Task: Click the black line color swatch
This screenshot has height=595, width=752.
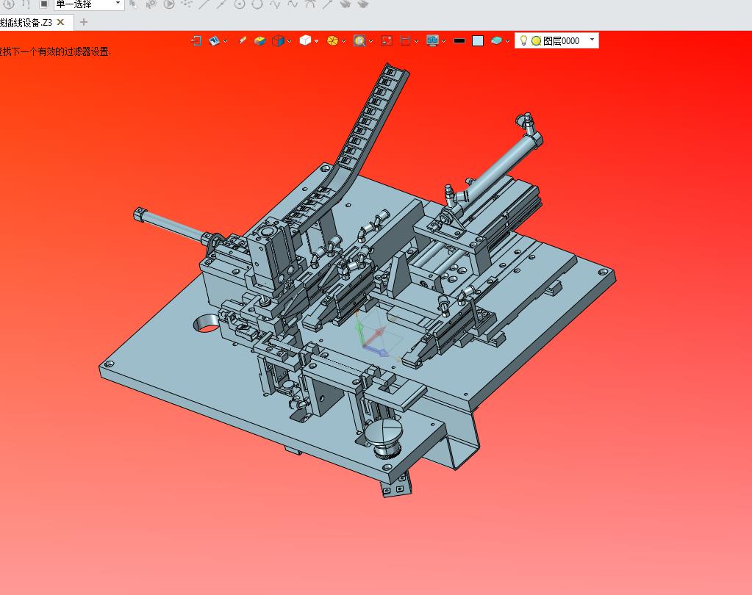Action: 459,40
